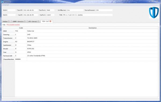Click the Year code cell 'G'
Image resolution: width=161 pixels, height=102 pixels.
[21, 52]
